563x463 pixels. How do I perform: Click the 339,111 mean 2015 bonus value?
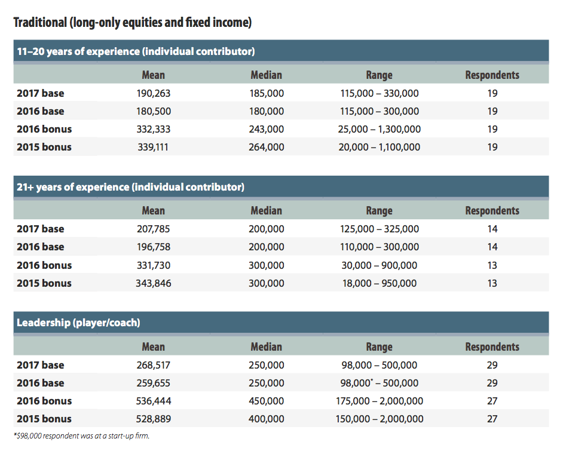tap(153, 147)
